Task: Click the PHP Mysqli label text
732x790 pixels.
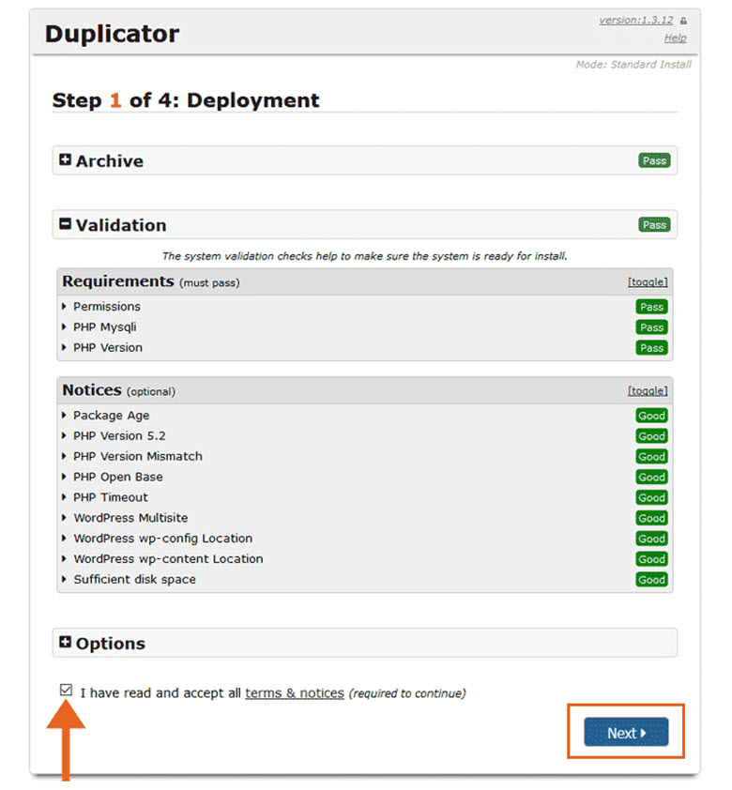Action: 105,327
